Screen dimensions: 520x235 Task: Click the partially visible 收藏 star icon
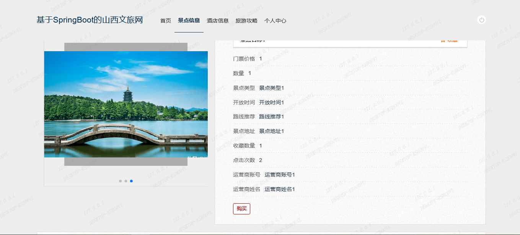[x=443, y=41]
